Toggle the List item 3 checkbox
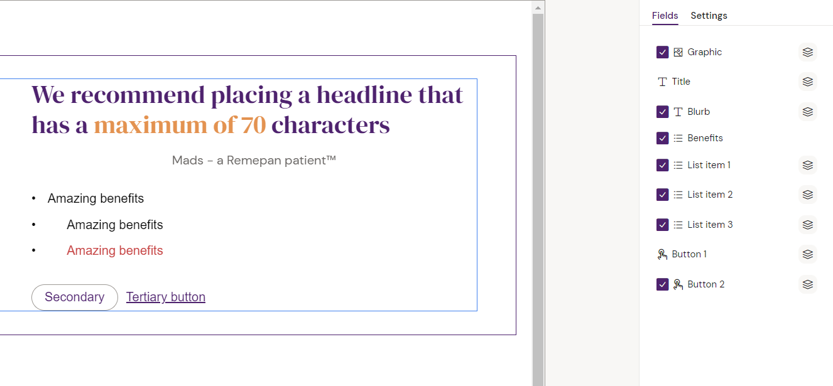Viewport: 833px width, 386px height. [662, 225]
